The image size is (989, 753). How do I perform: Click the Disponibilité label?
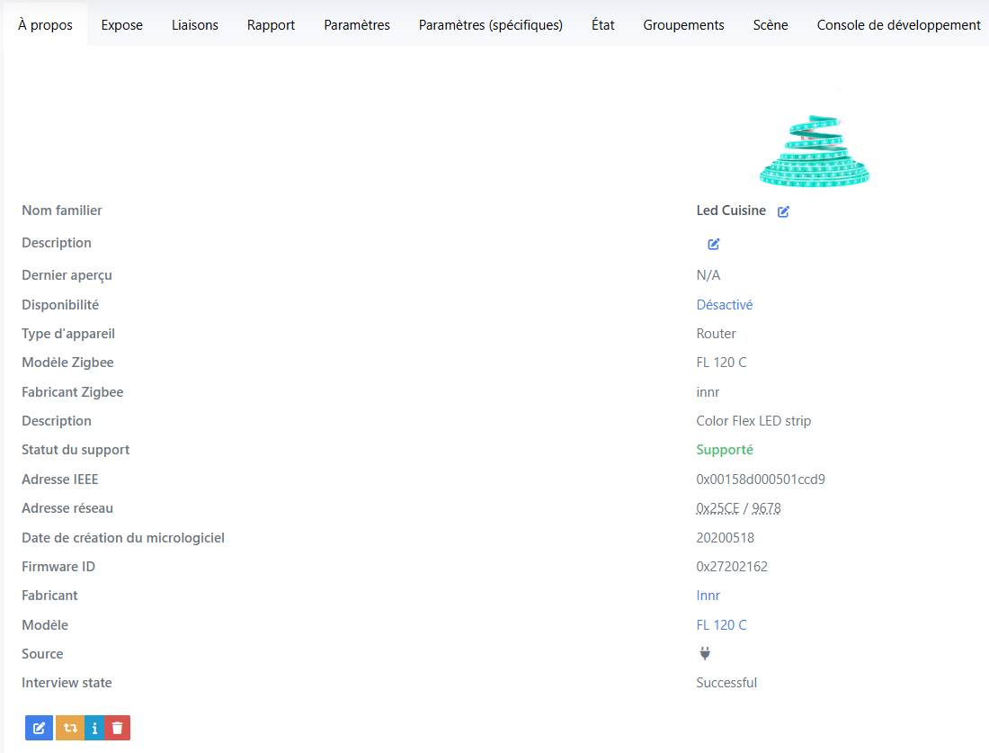tap(60, 305)
